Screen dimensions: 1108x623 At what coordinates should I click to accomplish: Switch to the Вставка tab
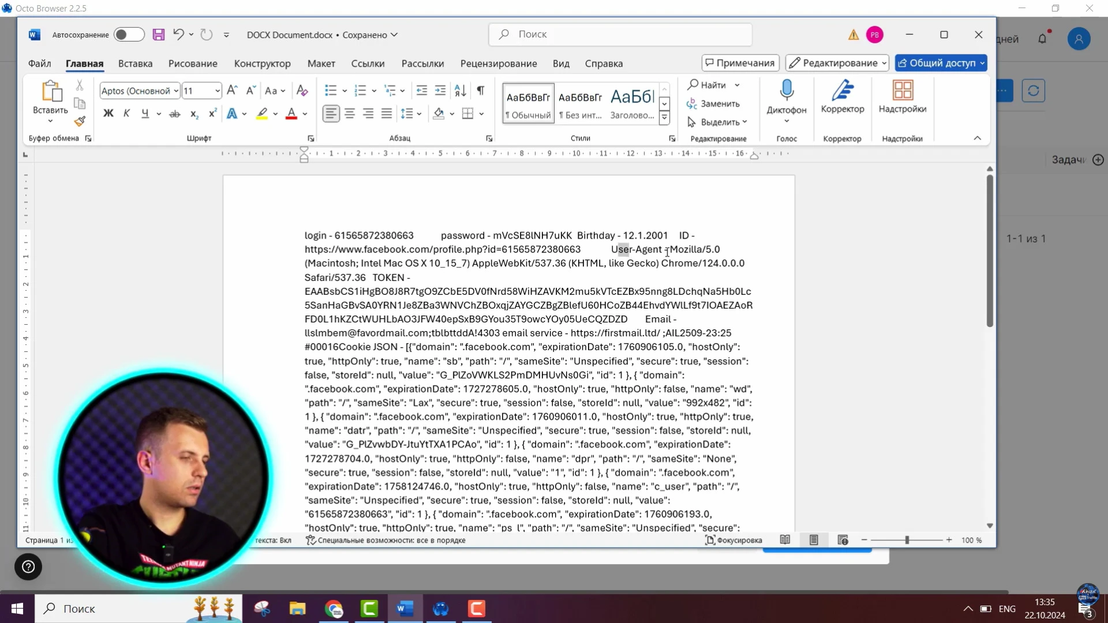point(135,63)
